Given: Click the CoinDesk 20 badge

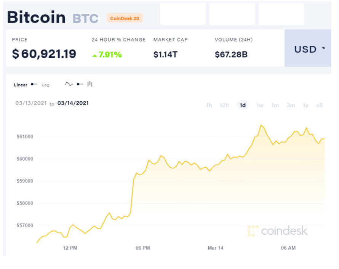Looking at the screenshot, I should coord(125,18).
